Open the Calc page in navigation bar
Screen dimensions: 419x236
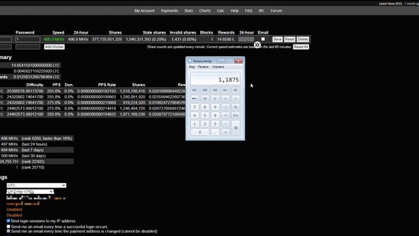pos(221,10)
